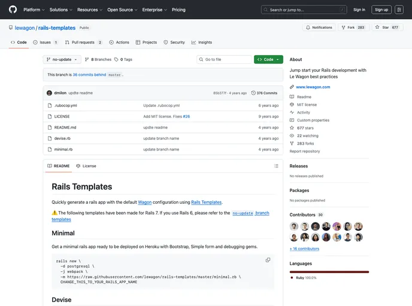Open the green Code dropdown

click(x=268, y=60)
